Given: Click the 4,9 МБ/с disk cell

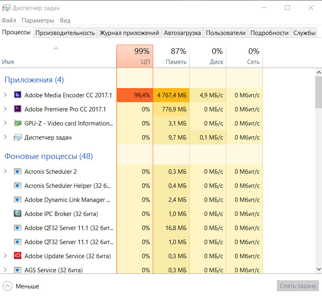Looking at the screenshot, I should click(x=208, y=95).
